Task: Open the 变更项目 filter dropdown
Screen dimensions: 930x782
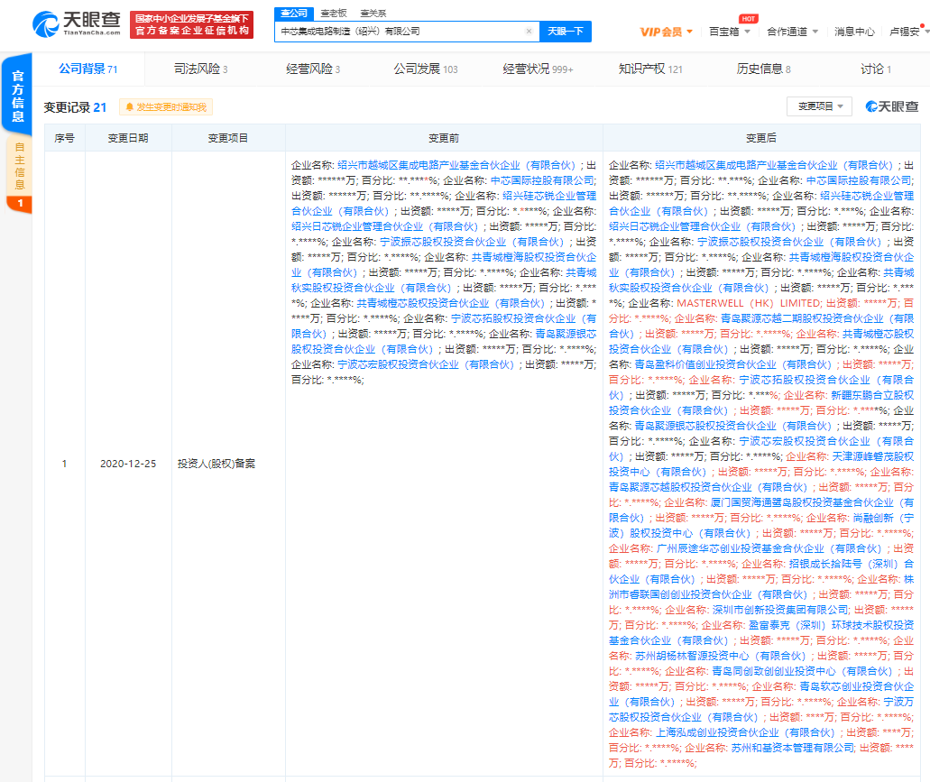Action: [x=818, y=106]
